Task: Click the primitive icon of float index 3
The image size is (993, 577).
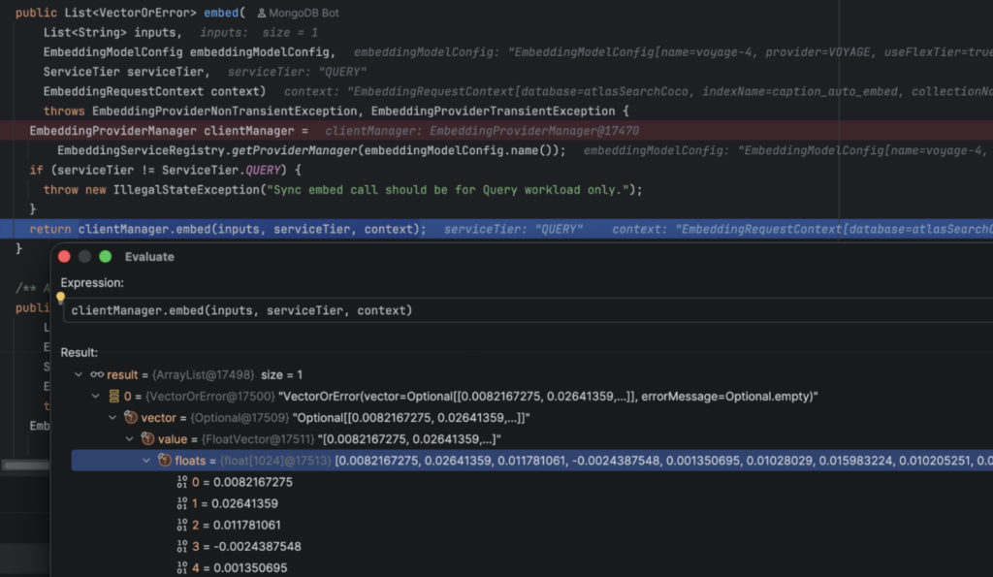Action: click(181, 547)
